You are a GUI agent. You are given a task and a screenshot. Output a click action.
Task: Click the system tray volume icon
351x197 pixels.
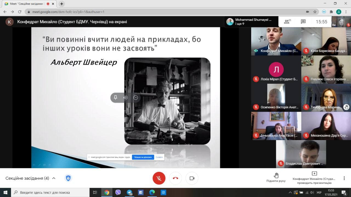(x=312, y=192)
